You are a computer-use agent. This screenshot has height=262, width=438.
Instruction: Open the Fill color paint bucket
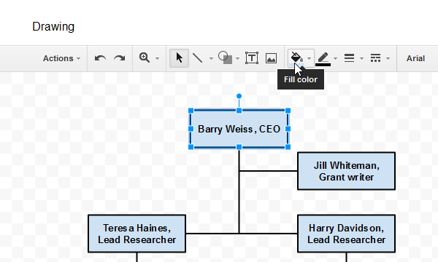click(296, 58)
